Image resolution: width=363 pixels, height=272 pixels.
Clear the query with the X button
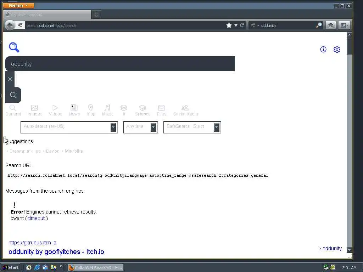[10, 79]
